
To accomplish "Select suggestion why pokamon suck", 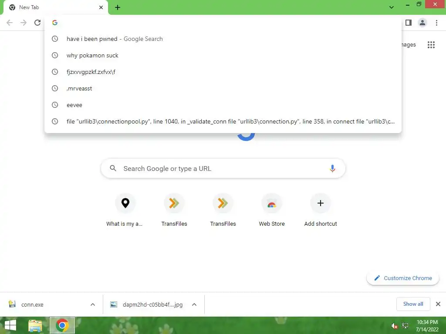I will point(223,55).
